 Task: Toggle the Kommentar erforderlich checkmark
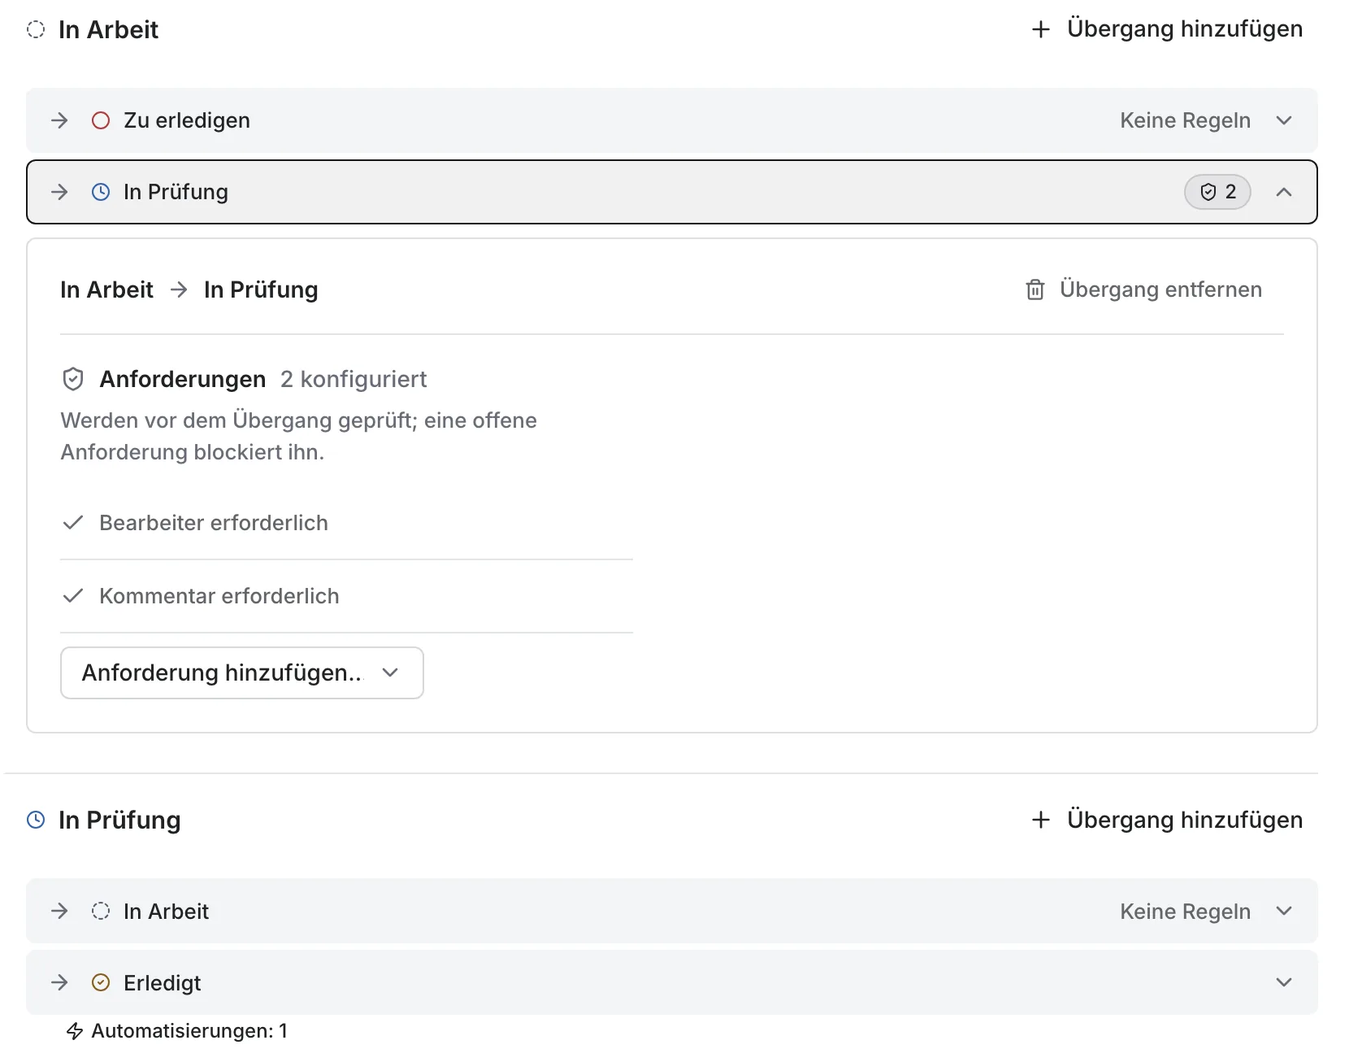tap(73, 595)
